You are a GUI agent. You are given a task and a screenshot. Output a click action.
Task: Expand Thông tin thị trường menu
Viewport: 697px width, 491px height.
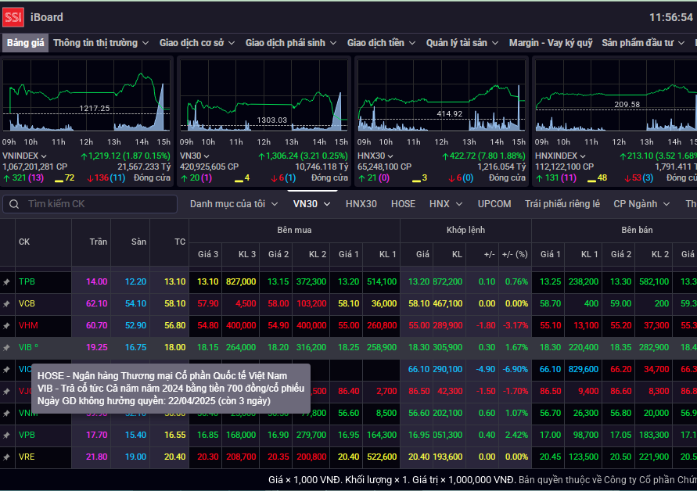pos(101,43)
